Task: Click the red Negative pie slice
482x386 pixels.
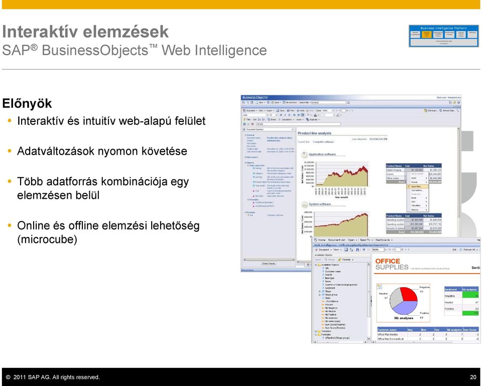Action: click(409, 295)
